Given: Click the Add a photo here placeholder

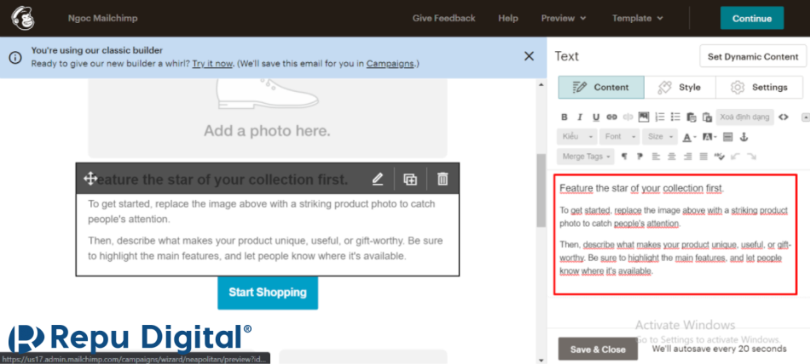Looking at the screenshot, I should [x=267, y=118].
